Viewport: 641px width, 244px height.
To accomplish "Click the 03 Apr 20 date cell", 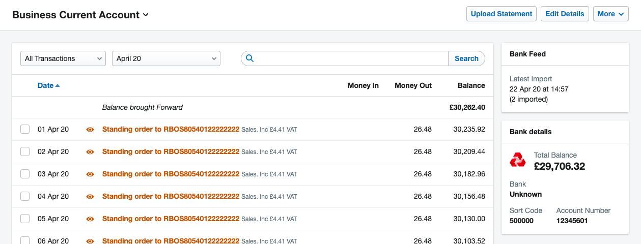I will (53, 174).
